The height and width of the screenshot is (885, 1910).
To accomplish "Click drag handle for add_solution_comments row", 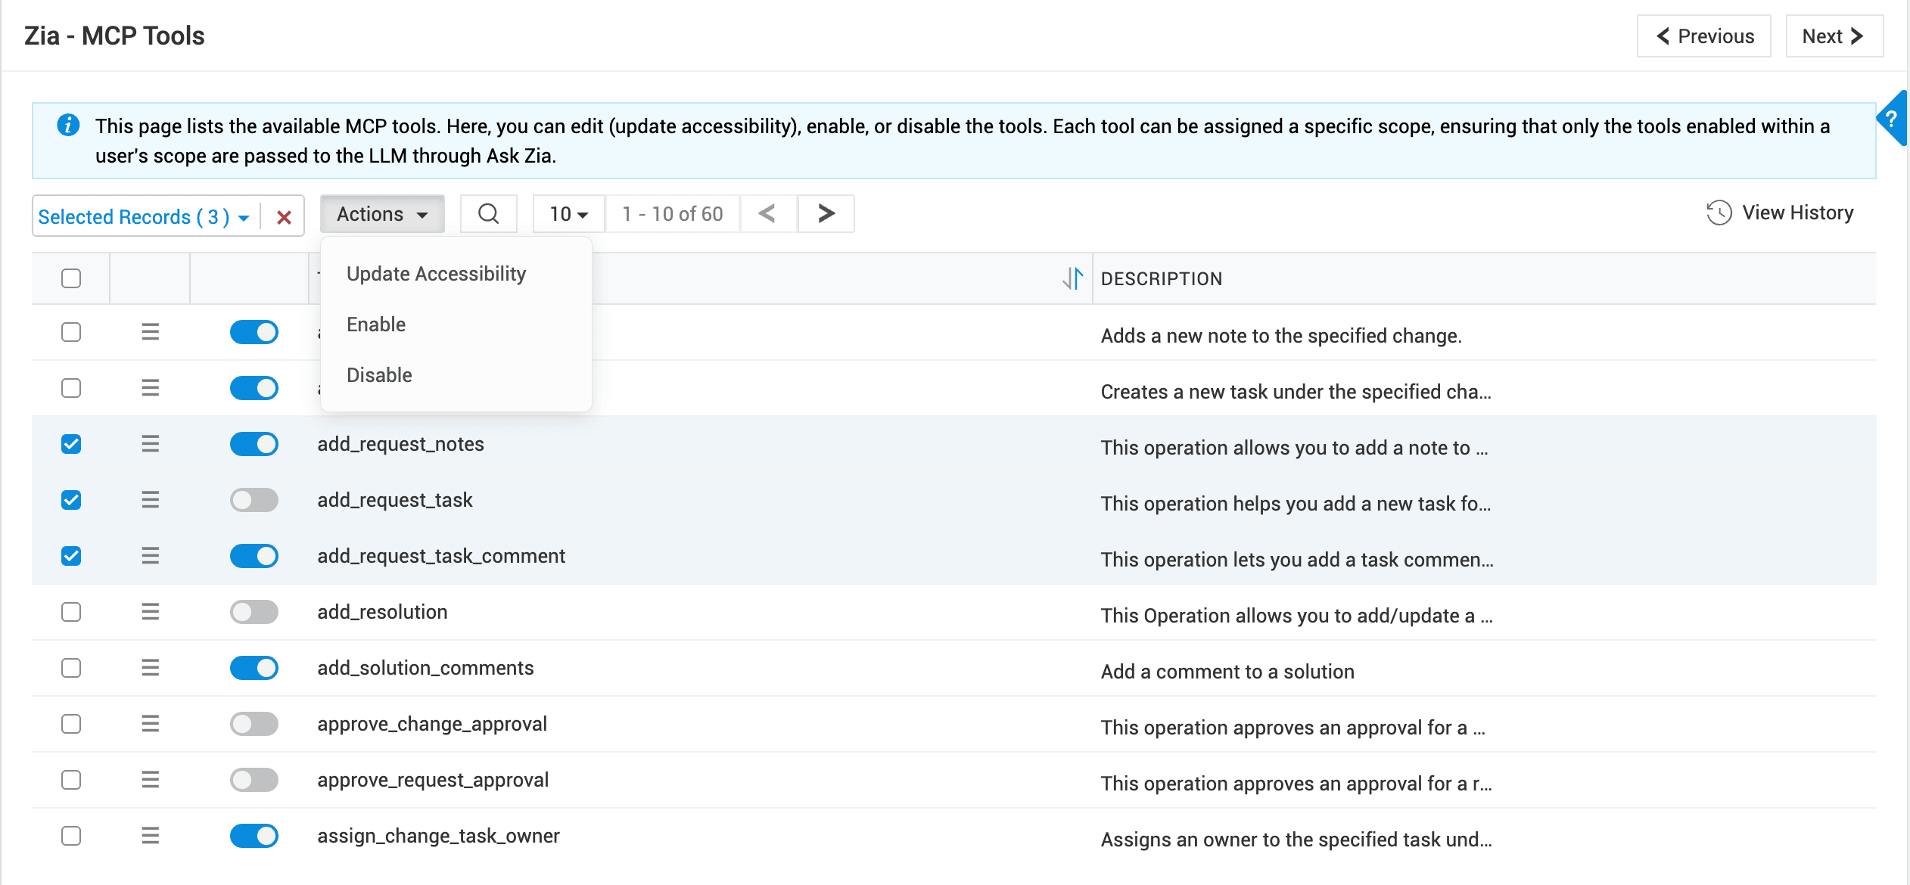I will 151,668.
